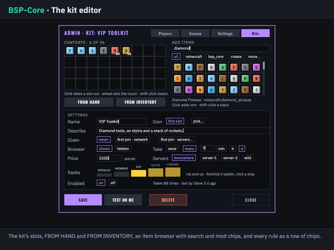Click the S item in kit contents

[x=92, y=50]
